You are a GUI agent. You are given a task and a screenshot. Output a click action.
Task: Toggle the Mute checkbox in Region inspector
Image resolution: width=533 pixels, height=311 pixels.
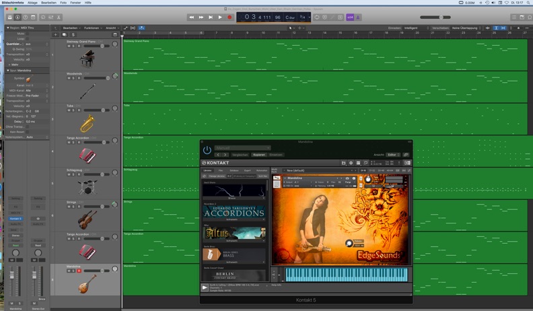pyautogui.click(x=27, y=34)
